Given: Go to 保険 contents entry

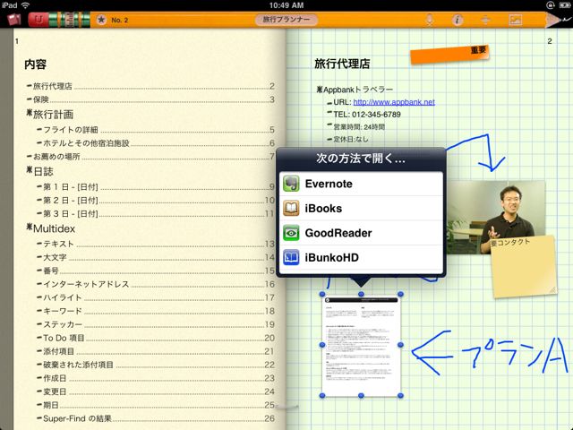Looking at the screenshot, I should (150, 99).
